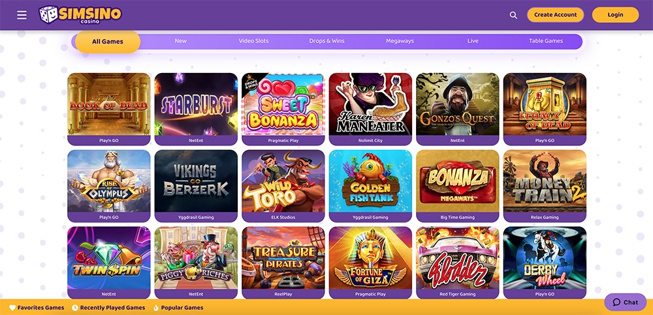The height and width of the screenshot is (315, 653).
Task: Open the Drops & Wins tab
Action: point(327,41)
